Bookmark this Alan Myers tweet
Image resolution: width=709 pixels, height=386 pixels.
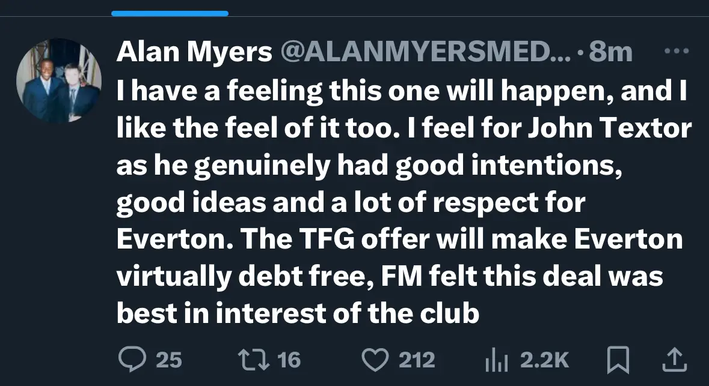[618, 360]
